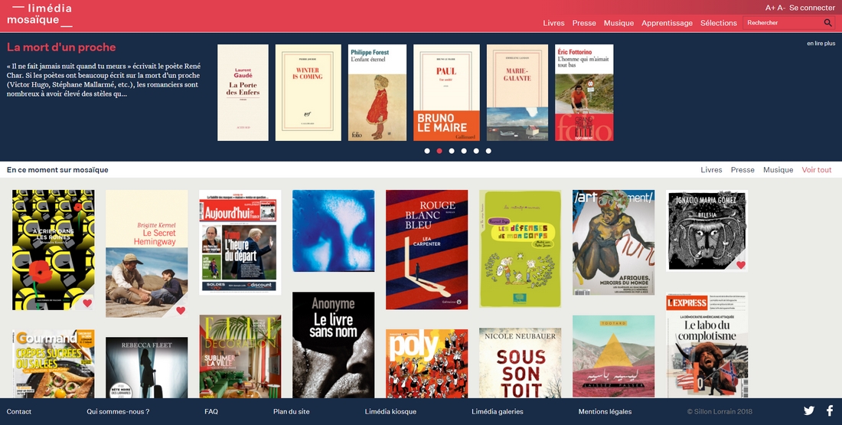Select sixth carousel dot

pos(488,151)
